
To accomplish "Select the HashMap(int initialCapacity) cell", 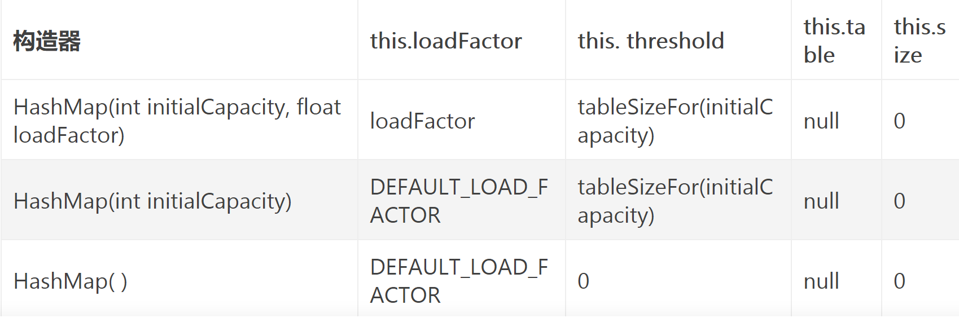I will click(152, 201).
